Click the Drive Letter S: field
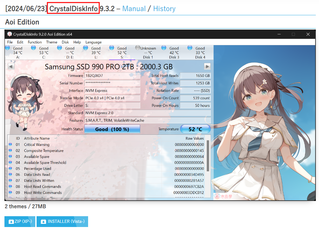319x234 pixels. 112,105
